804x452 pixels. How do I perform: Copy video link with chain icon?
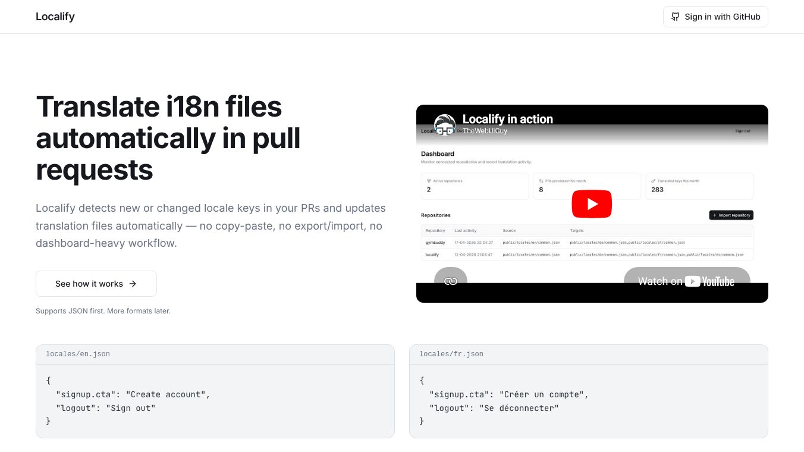pyautogui.click(x=451, y=281)
